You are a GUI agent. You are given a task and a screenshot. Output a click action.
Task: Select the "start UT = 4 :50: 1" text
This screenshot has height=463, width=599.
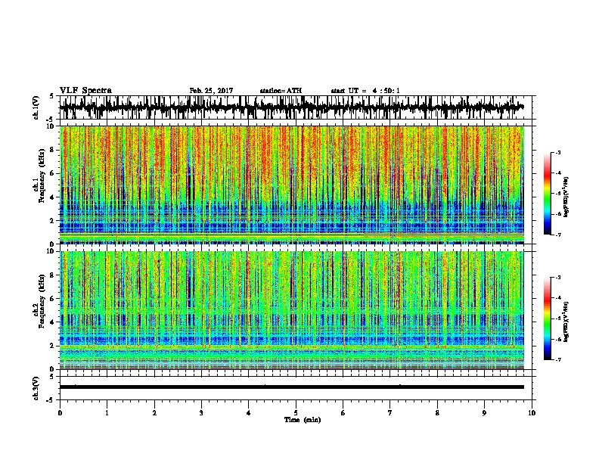[365, 91]
